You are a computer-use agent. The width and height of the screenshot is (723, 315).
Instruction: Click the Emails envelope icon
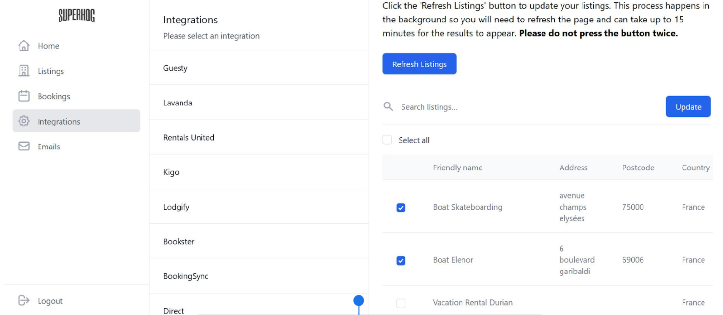coord(23,147)
